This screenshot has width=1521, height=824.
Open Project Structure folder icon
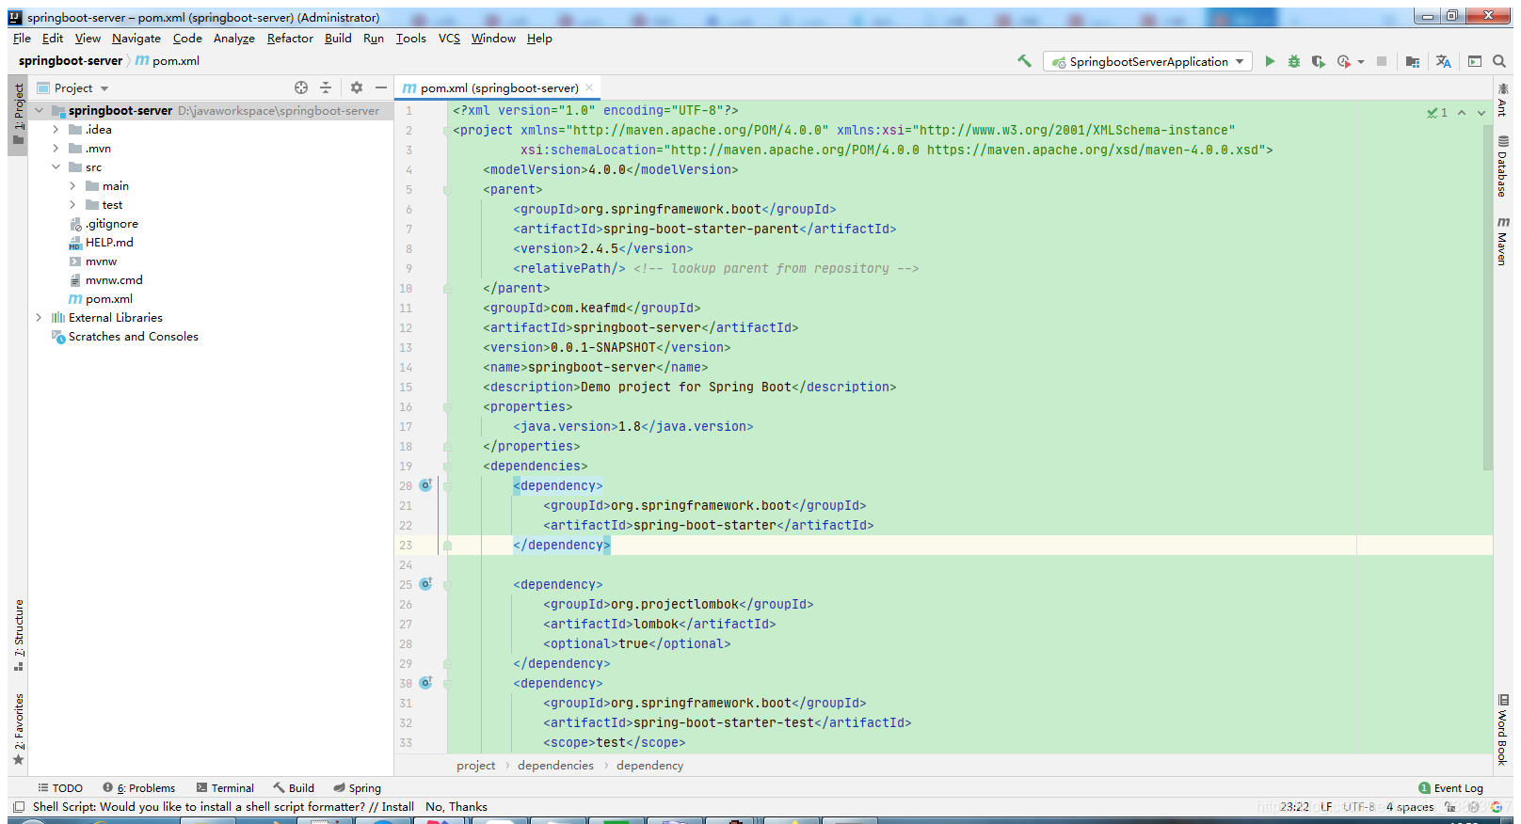(1413, 61)
